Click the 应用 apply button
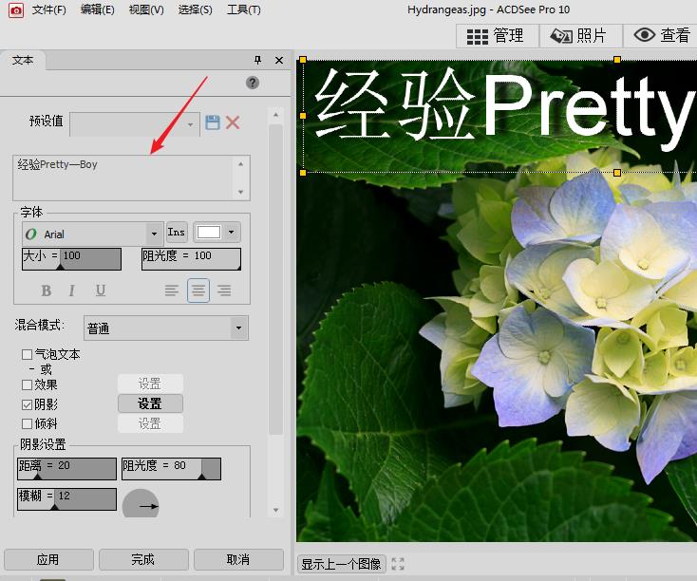Image resolution: width=697 pixels, height=581 pixels. (x=48, y=559)
